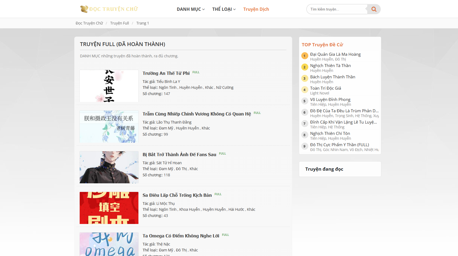
Task: Click Số chương: 147 text
Action: point(156,94)
